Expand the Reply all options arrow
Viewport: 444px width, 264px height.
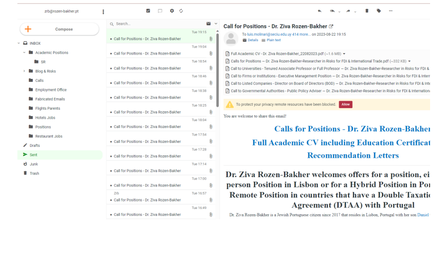pos(339,11)
